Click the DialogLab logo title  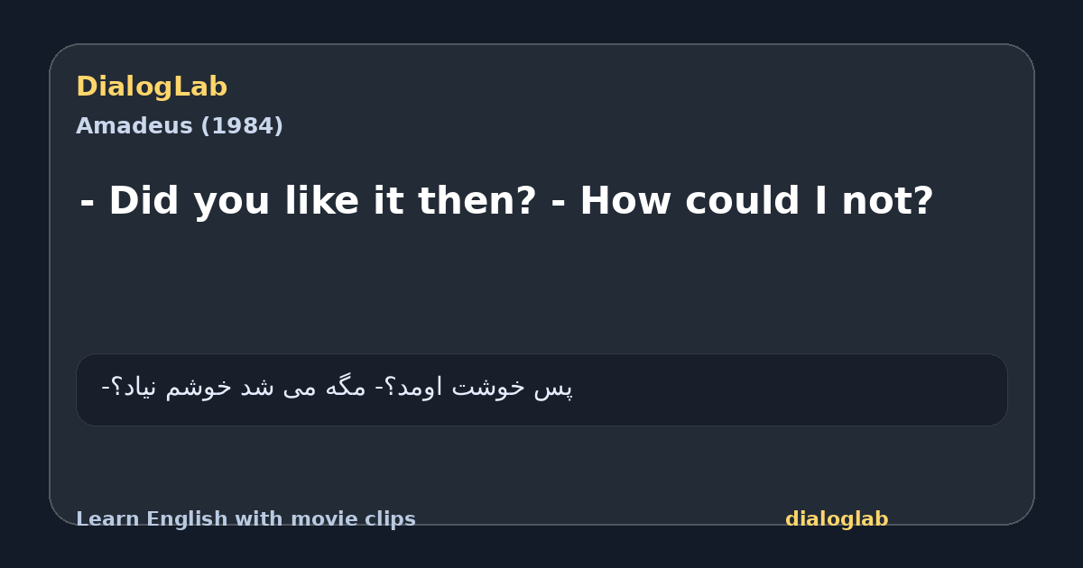click(152, 87)
